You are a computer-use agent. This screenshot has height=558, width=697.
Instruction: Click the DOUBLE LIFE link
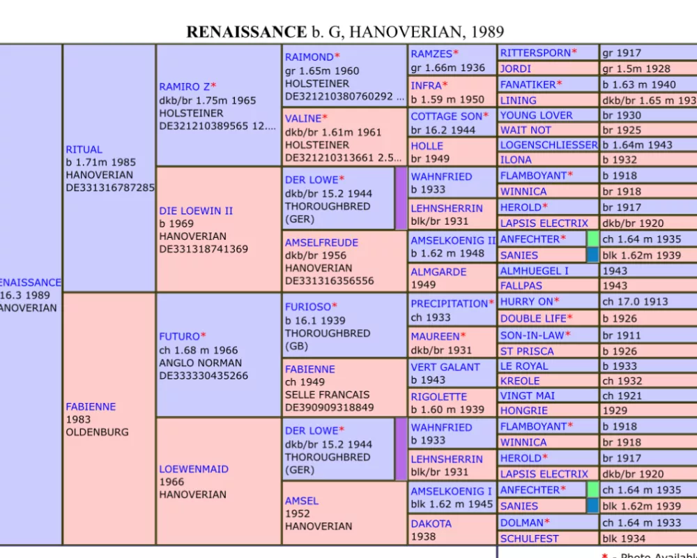click(533, 319)
